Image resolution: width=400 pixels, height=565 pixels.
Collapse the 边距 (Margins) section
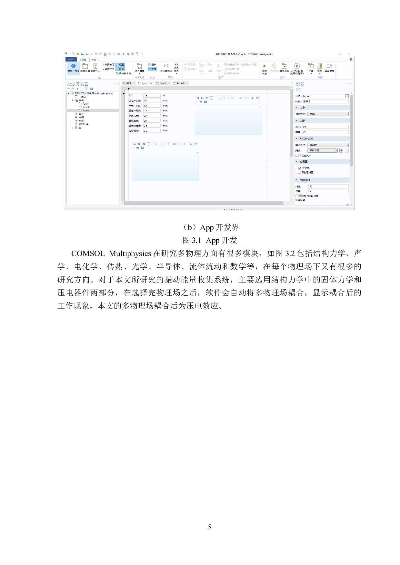[296, 121]
